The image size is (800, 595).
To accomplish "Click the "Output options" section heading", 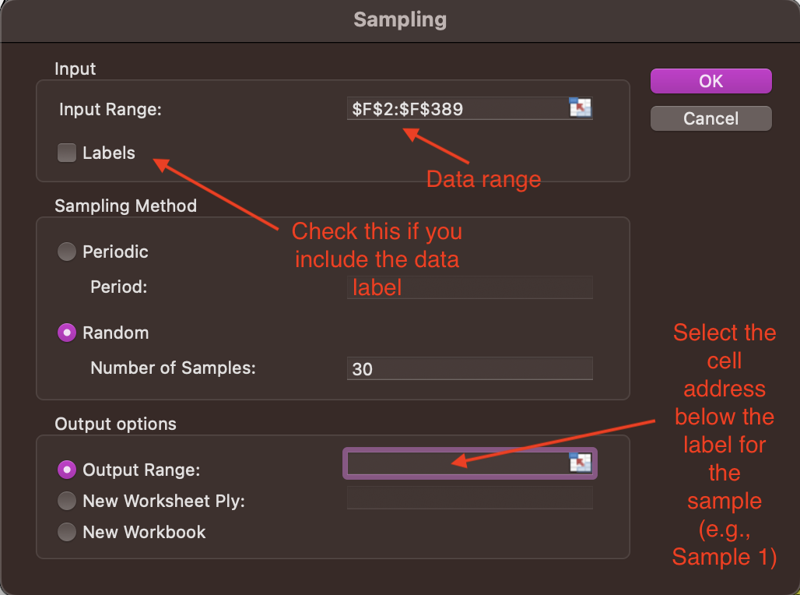I will click(x=115, y=424).
